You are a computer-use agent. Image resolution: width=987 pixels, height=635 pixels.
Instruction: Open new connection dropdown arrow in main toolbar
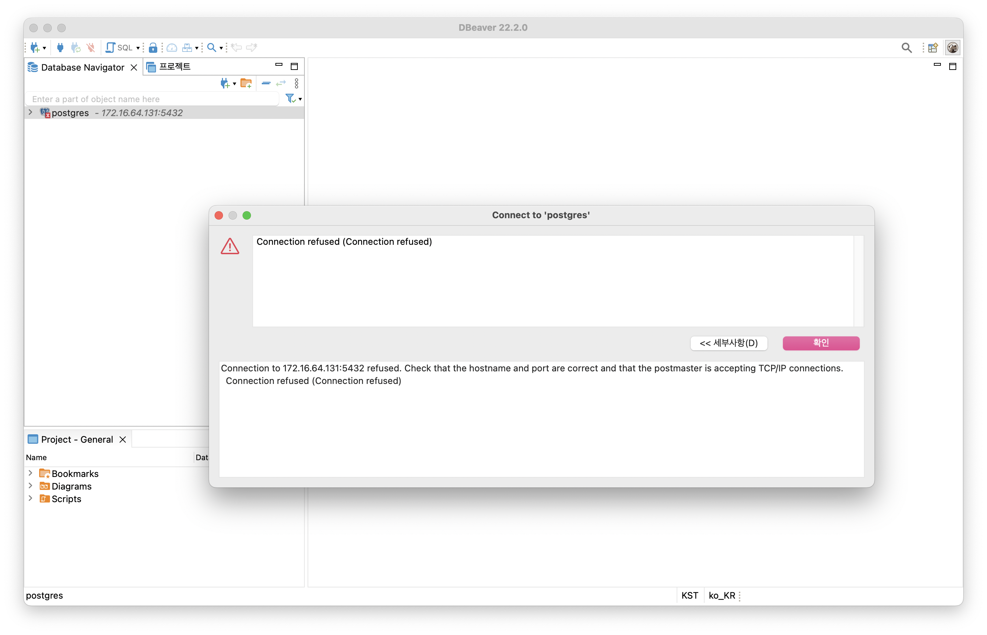coord(44,48)
